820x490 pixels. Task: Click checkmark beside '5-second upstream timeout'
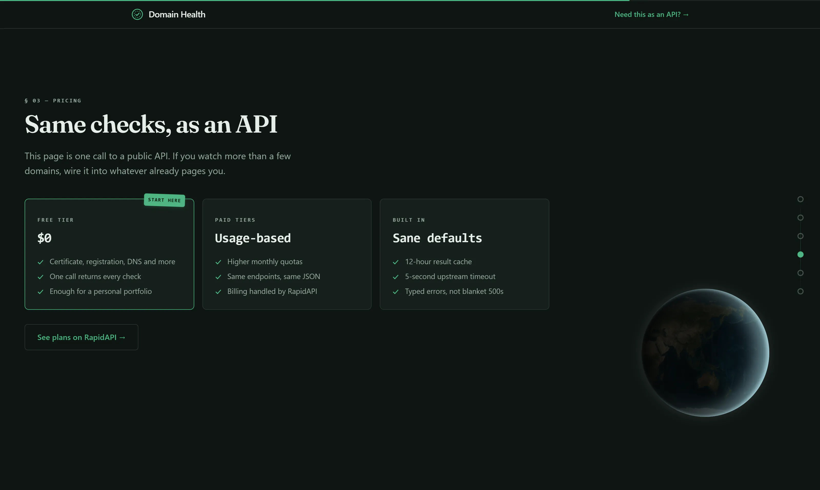click(396, 277)
